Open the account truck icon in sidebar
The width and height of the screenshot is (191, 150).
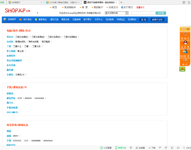[x=185, y=60]
